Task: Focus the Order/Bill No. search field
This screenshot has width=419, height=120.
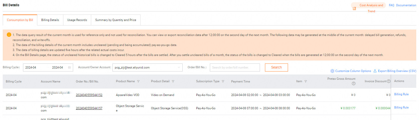Action: (x=235, y=67)
